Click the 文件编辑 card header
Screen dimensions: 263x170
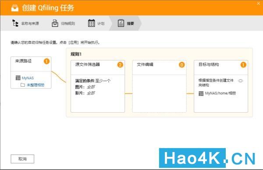(x=159, y=67)
